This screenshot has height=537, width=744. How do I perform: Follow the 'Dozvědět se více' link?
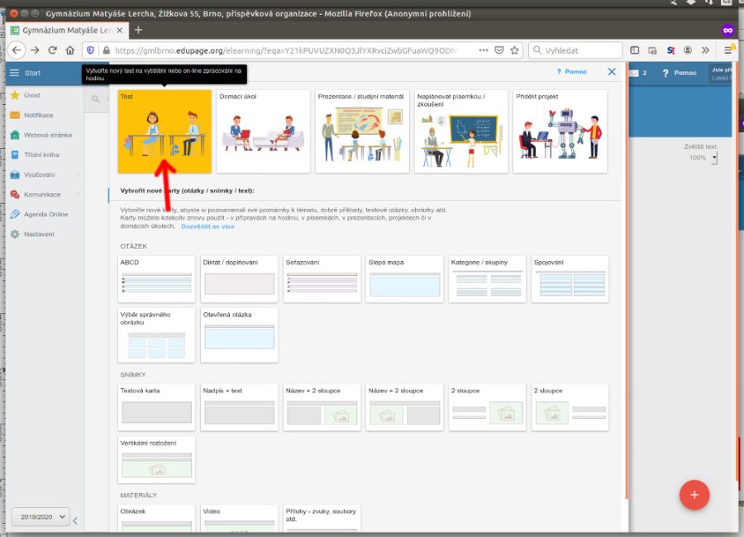[207, 226]
